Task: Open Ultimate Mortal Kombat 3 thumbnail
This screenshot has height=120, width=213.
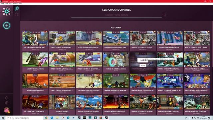Action: click(x=116, y=102)
